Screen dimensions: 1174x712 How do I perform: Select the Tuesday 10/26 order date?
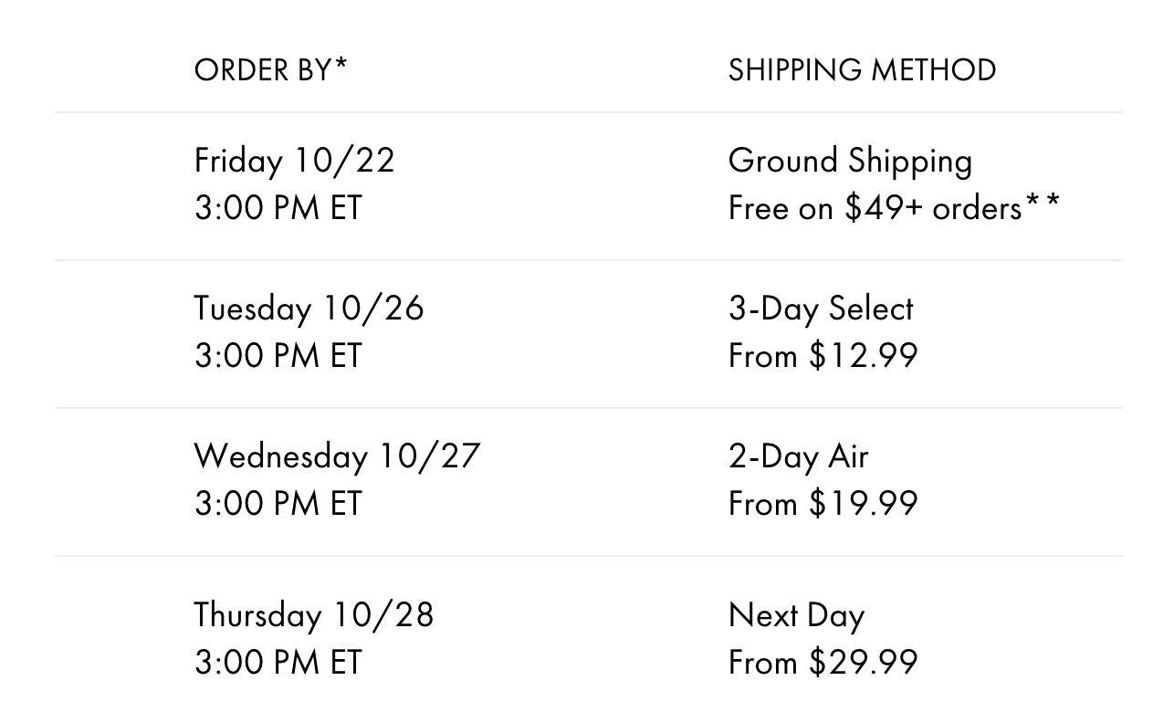[x=309, y=309]
